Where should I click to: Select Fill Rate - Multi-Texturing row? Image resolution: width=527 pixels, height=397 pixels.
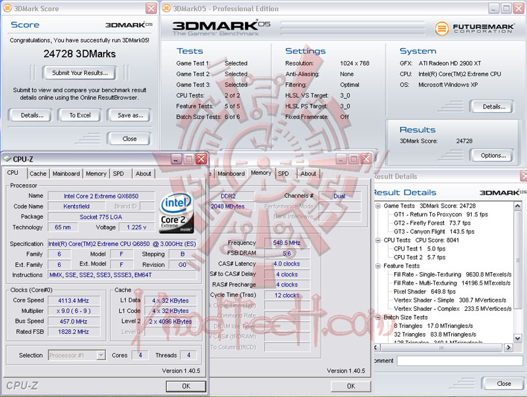(452, 283)
